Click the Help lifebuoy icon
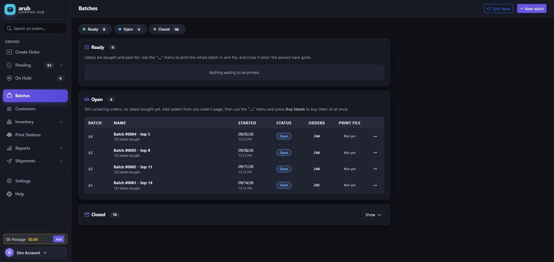Viewport: 554px width, 262px height. (x=9, y=194)
